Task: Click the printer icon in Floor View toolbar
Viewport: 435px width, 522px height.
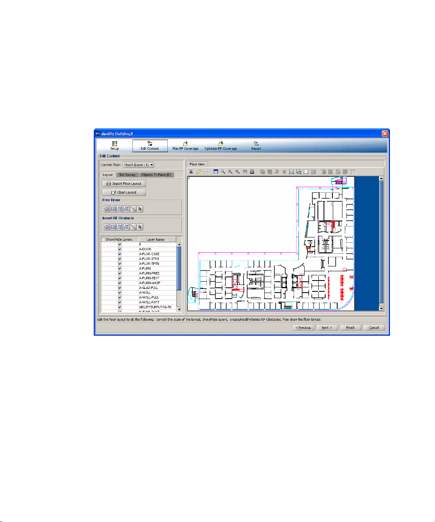Action: (252, 172)
